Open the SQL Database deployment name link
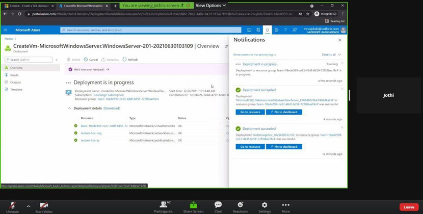Image resolution: width=423 pixels, height=214 pixels. coord(284,100)
